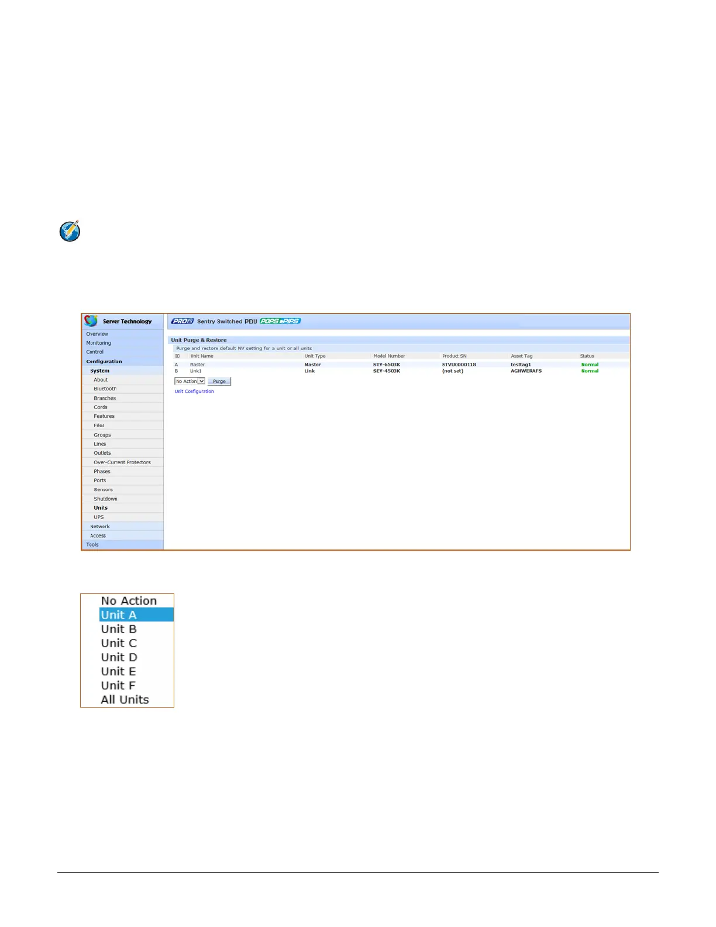
Task: Click the PRO2 badge in header
Action: coord(183,321)
